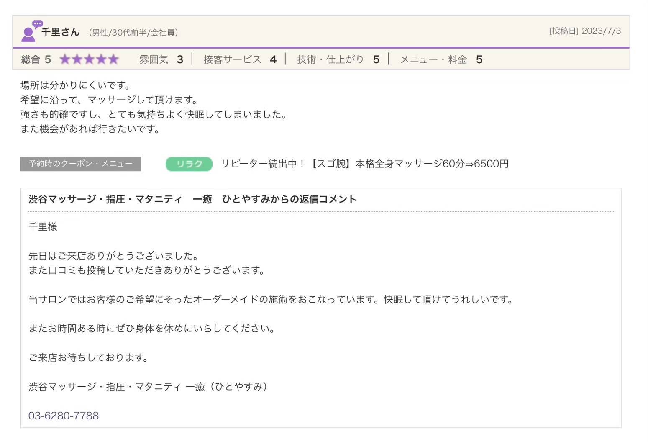
Task: Open reviewer name 千里さん
Action: (x=60, y=32)
